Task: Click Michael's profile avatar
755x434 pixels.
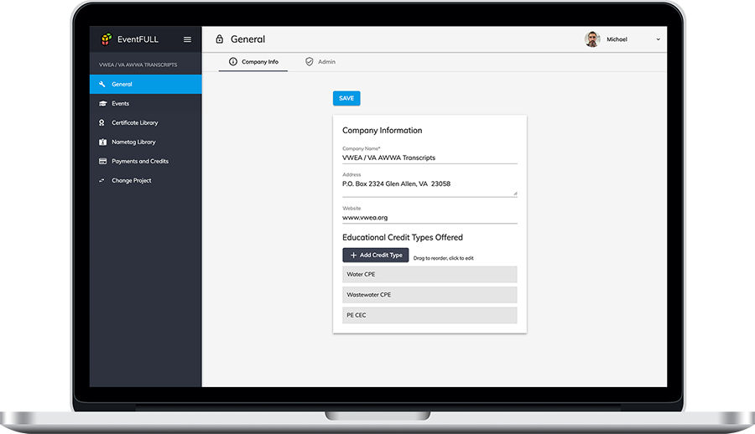Action: 592,39
